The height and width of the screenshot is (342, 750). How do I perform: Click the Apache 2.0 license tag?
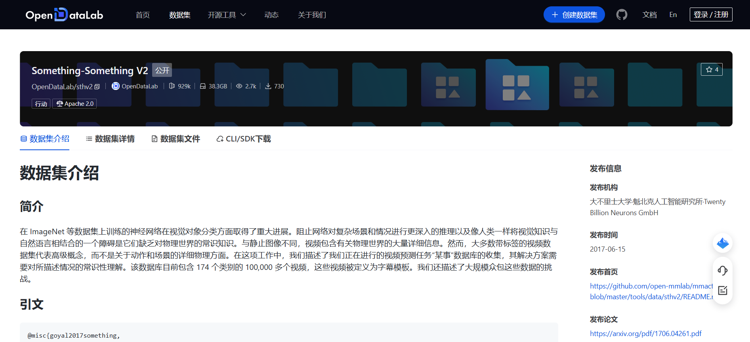point(75,104)
